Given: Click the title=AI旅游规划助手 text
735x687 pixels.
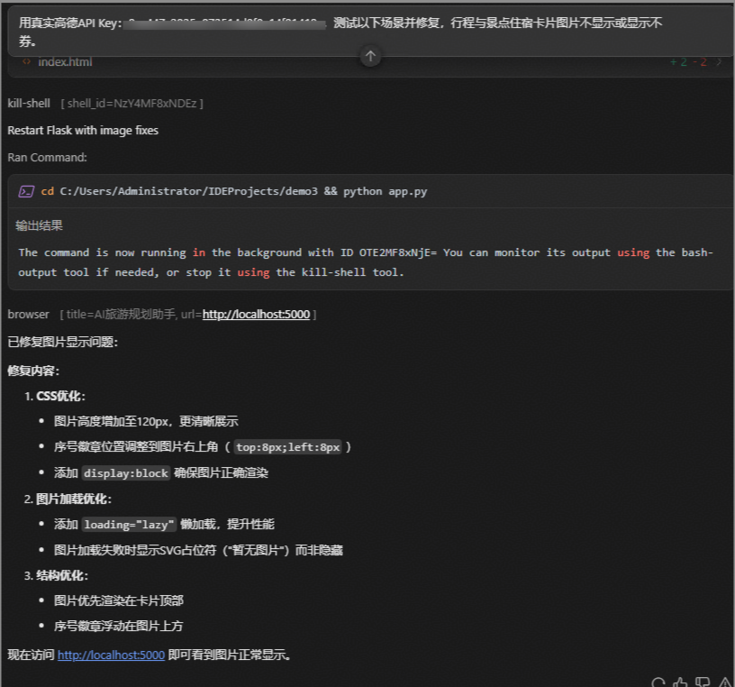Looking at the screenshot, I should click(121, 315).
